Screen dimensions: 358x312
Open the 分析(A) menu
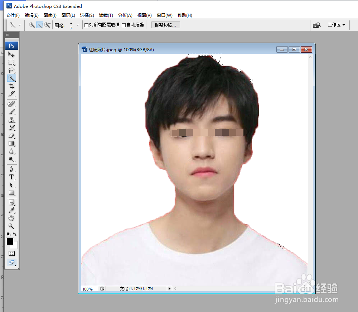point(125,15)
